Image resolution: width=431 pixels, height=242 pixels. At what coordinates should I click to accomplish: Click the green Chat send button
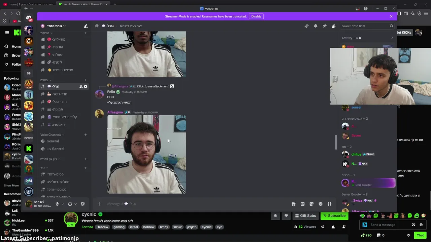point(420,235)
